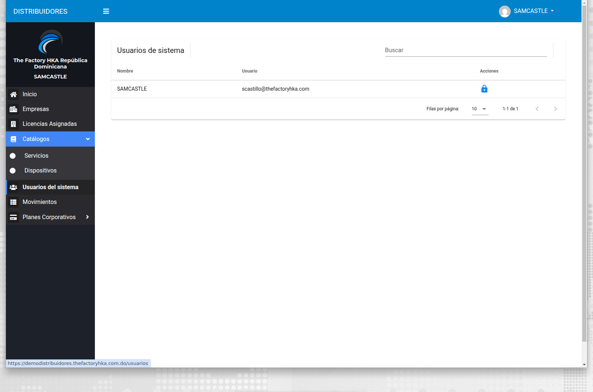Screen dimensions: 593x392
Task: Toggle the hamburger sidebar menu
Action: tap(106, 11)
